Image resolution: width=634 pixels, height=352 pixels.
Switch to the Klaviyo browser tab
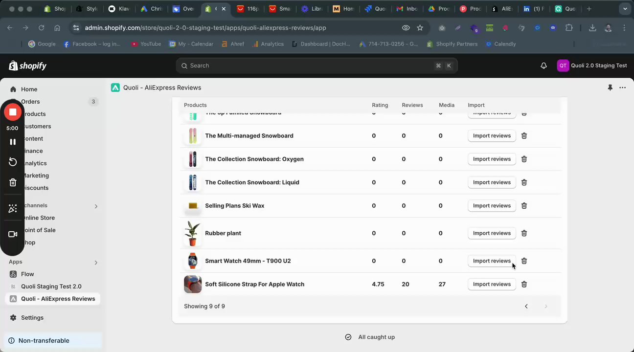[119, 9]
